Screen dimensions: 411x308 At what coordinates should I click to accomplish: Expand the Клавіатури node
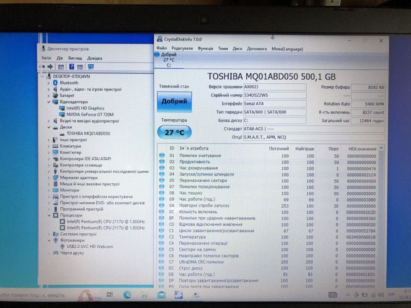click(x=48, y=146)
